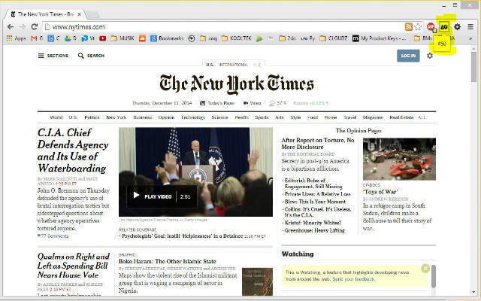
Task: Open the MUSIK bookmarks folder
Action: [x=123, y=38]
